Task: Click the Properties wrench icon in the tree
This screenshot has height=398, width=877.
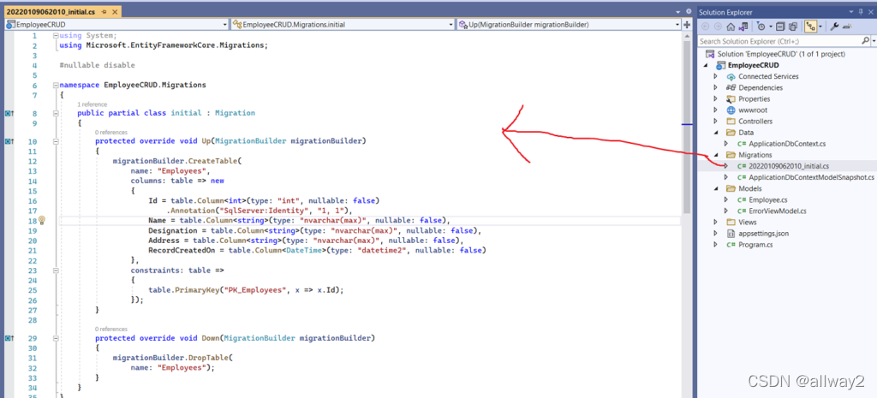Action: 731,99
